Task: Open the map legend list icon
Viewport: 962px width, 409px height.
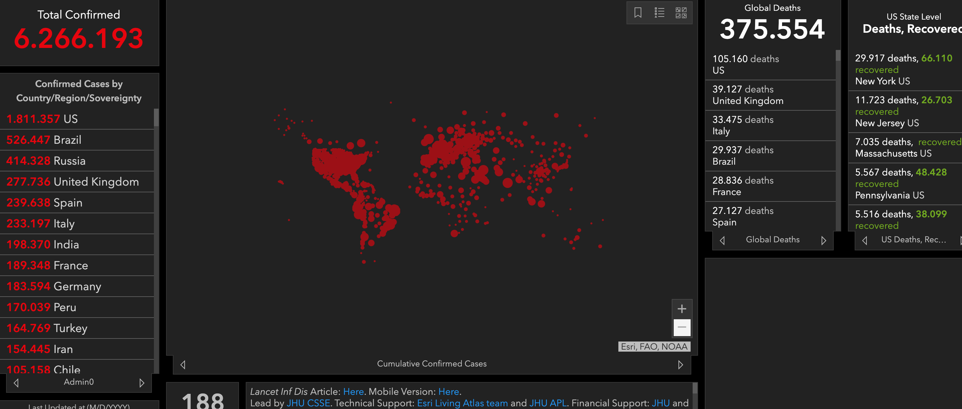Action: [x=659, y=13]
